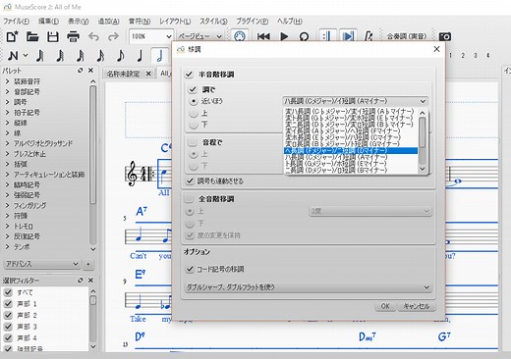Close the 選択フィルター panel

[x=90, y=281]
